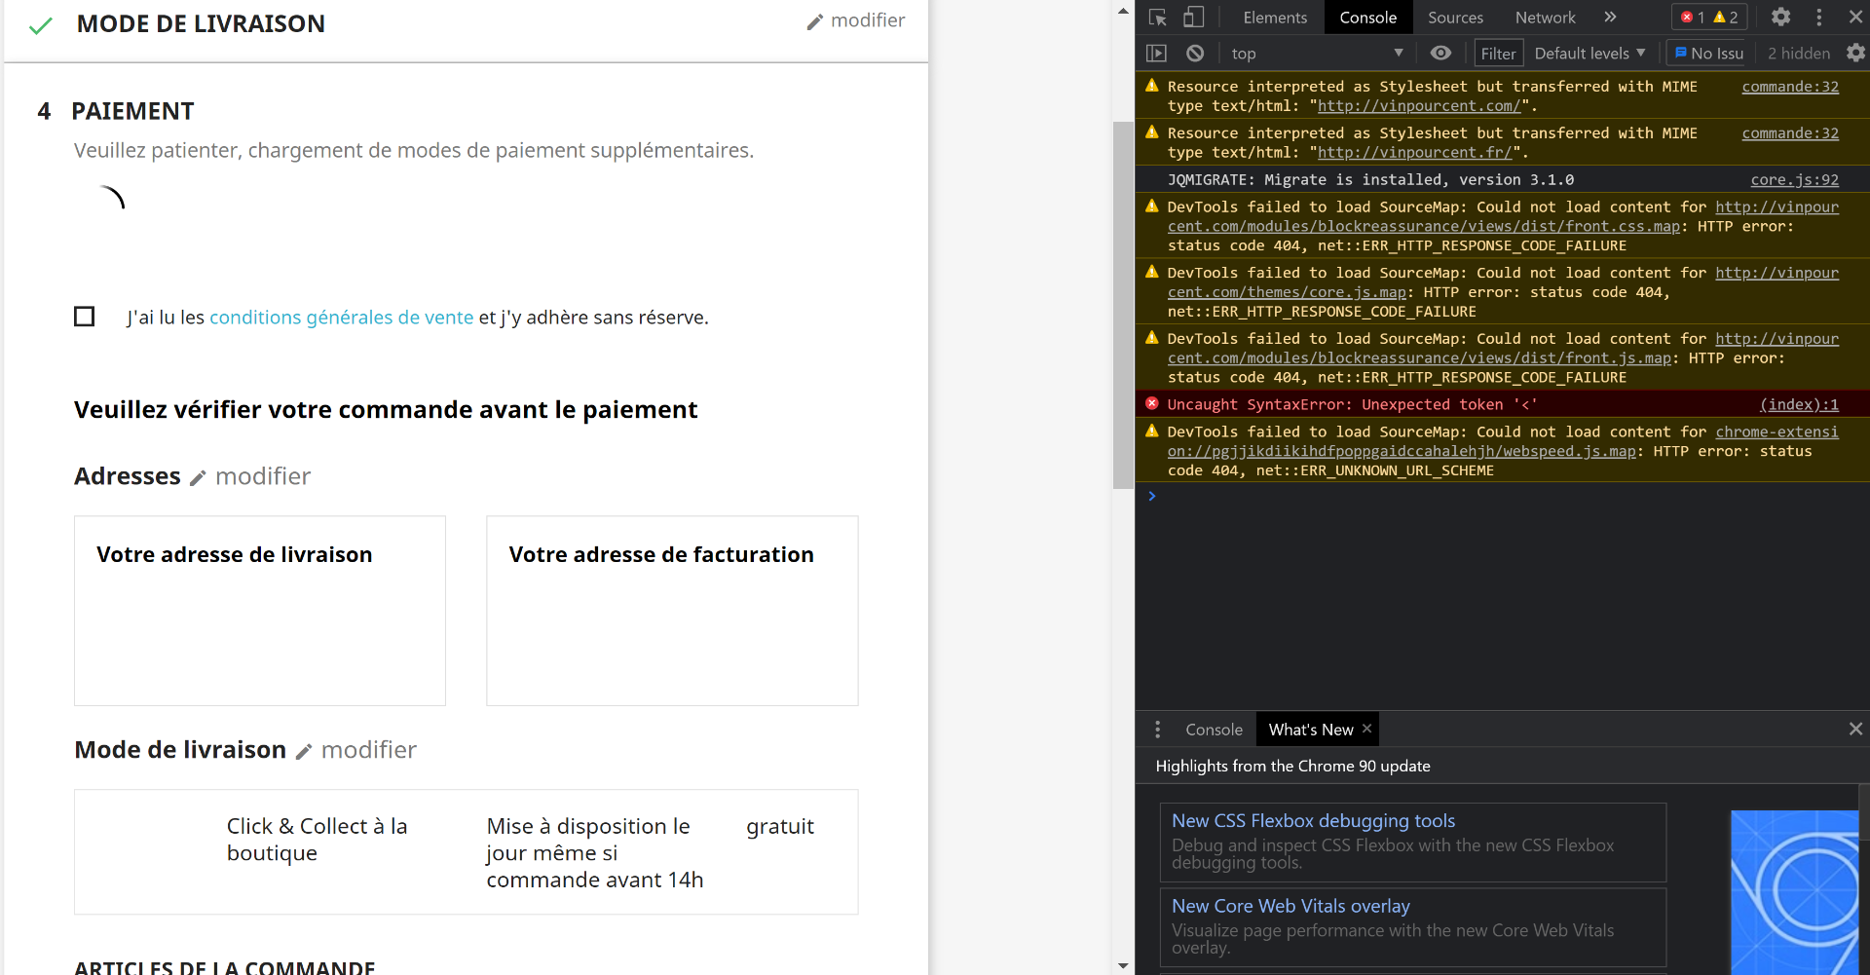Open the errors and warnings counter
This screenshot has height=975, width=1870.
(x=1709, y=18)
